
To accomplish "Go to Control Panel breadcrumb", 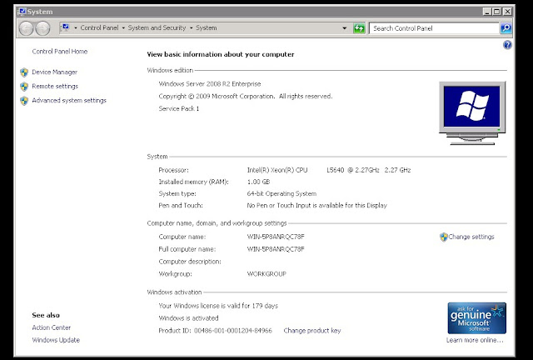I will point(99,27).
